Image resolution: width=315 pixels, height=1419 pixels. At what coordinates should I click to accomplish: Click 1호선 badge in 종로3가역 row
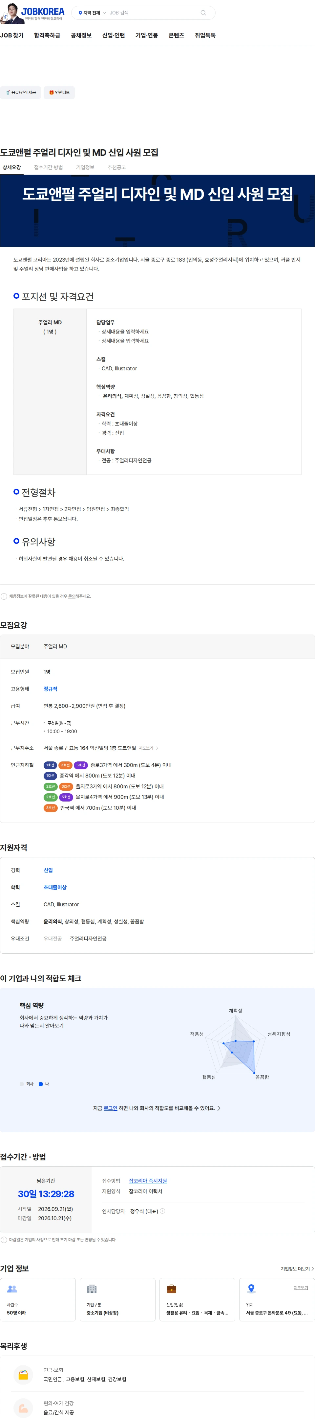click(50, 765)
